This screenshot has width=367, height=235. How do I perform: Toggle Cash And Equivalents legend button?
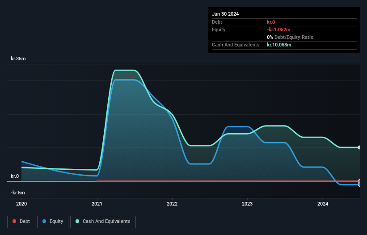(x=103, y=222)
